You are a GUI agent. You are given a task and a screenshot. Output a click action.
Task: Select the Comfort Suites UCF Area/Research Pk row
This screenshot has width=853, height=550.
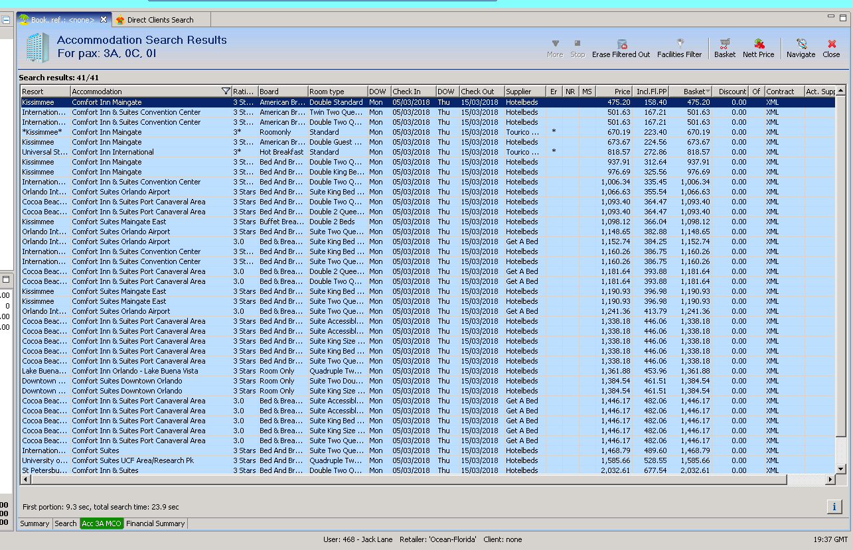(x=427, y=460)
